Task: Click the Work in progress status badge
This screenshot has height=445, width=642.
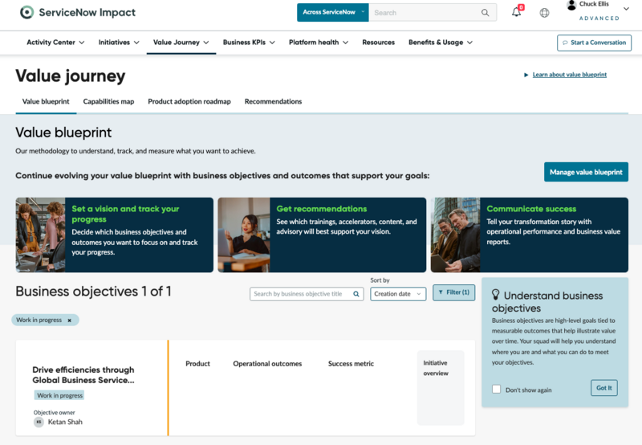Action: (59, 395)
